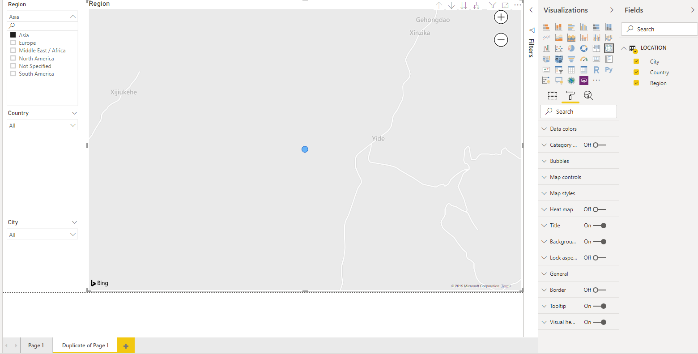The width and height of the screenshot is (698, 354).
Task: Select the donut chart visualization icon
Action: click(x=584, y=48)
